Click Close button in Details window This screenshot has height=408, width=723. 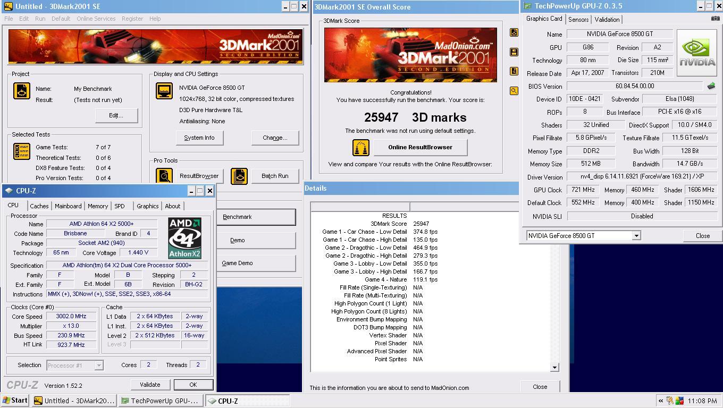(x=540, y=387)
